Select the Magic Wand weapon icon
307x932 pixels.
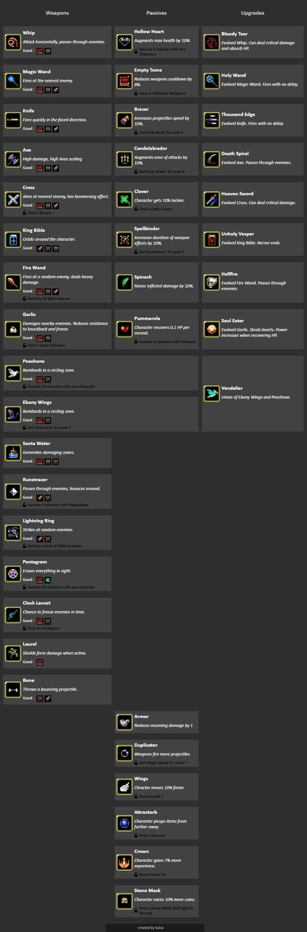[13, 81]
